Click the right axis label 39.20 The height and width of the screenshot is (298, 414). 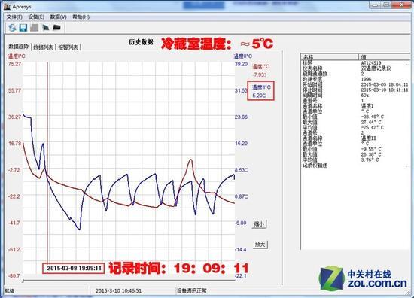[x=242, y=64]
